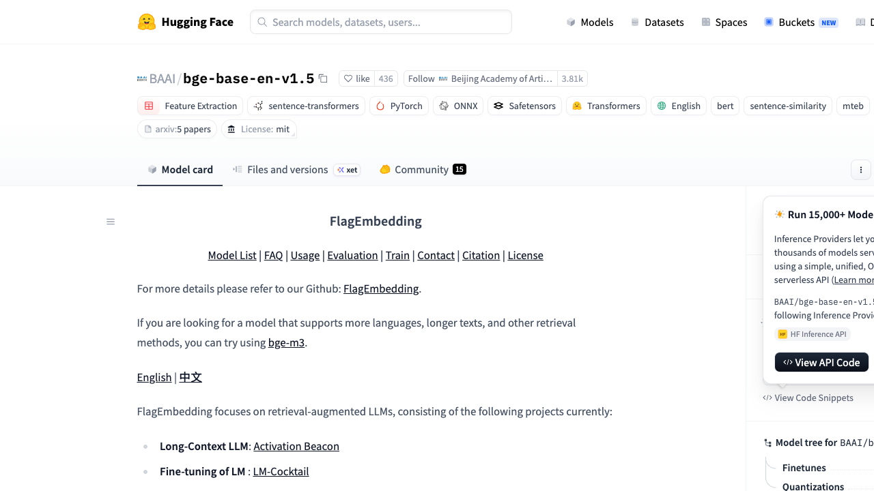Select the sentence-transformers tag
The height and width of the screenshot is (491, 874).
(307, 106)
